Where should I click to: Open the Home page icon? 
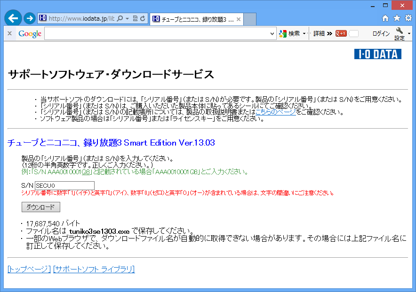point(385,18)
